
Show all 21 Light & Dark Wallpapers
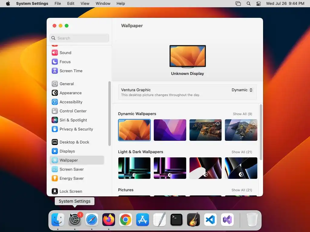point(242,152)
